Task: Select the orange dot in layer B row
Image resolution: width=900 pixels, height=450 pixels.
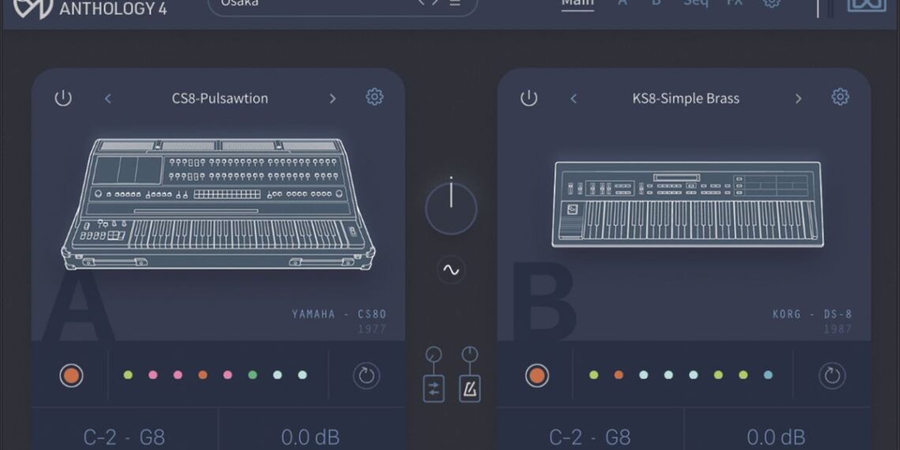Action: point(619,375)
